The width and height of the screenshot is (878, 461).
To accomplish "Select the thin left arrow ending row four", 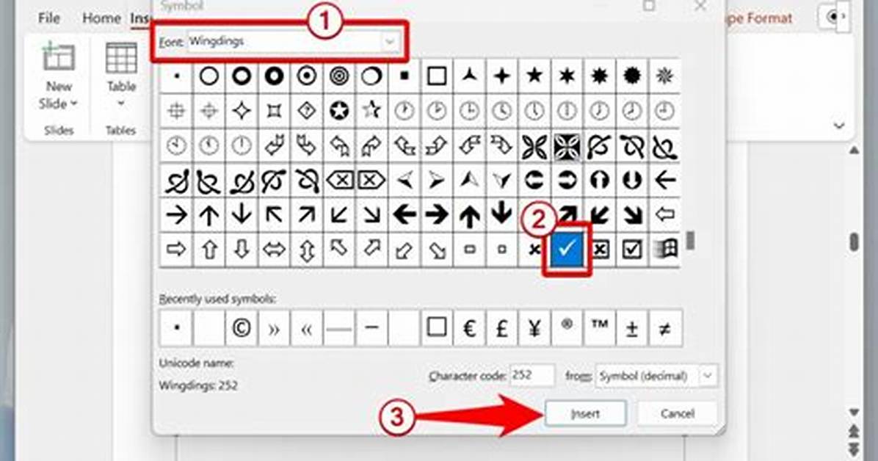I will click(x=664, y=180).
